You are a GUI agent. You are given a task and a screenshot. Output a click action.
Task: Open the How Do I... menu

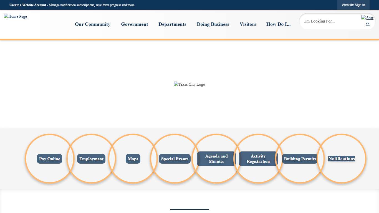click(278, 24)
